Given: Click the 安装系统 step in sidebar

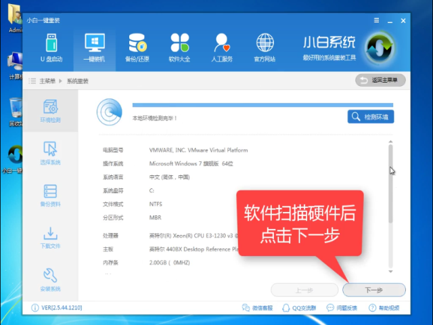Looking at the screenshot, I should coord(50,278).
